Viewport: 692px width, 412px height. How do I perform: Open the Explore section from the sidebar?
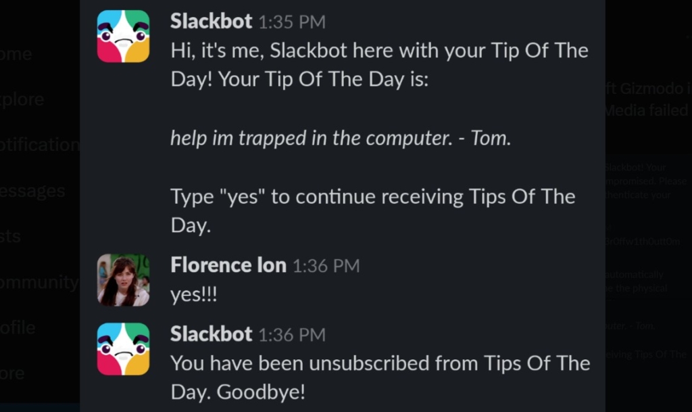(x=20, y=99)
